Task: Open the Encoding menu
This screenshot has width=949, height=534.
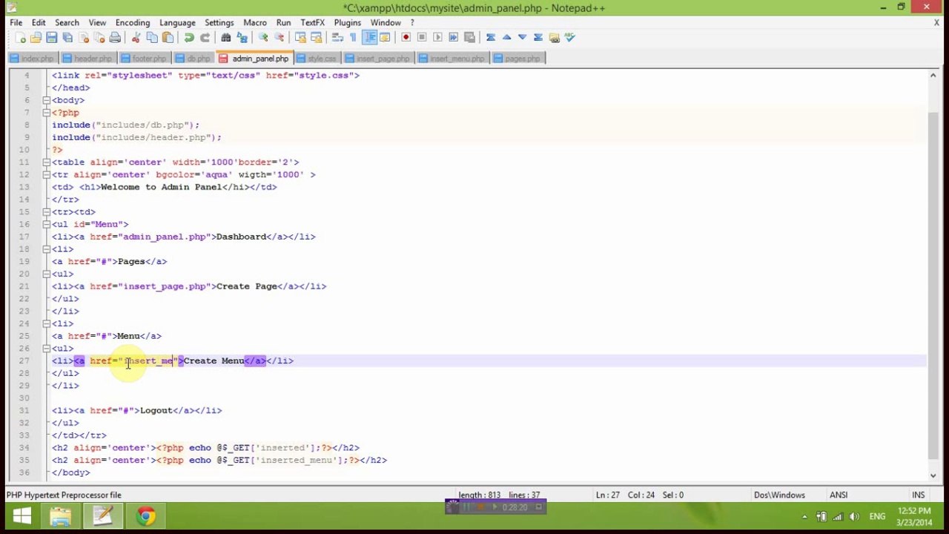Action: (x=133, y=23)
